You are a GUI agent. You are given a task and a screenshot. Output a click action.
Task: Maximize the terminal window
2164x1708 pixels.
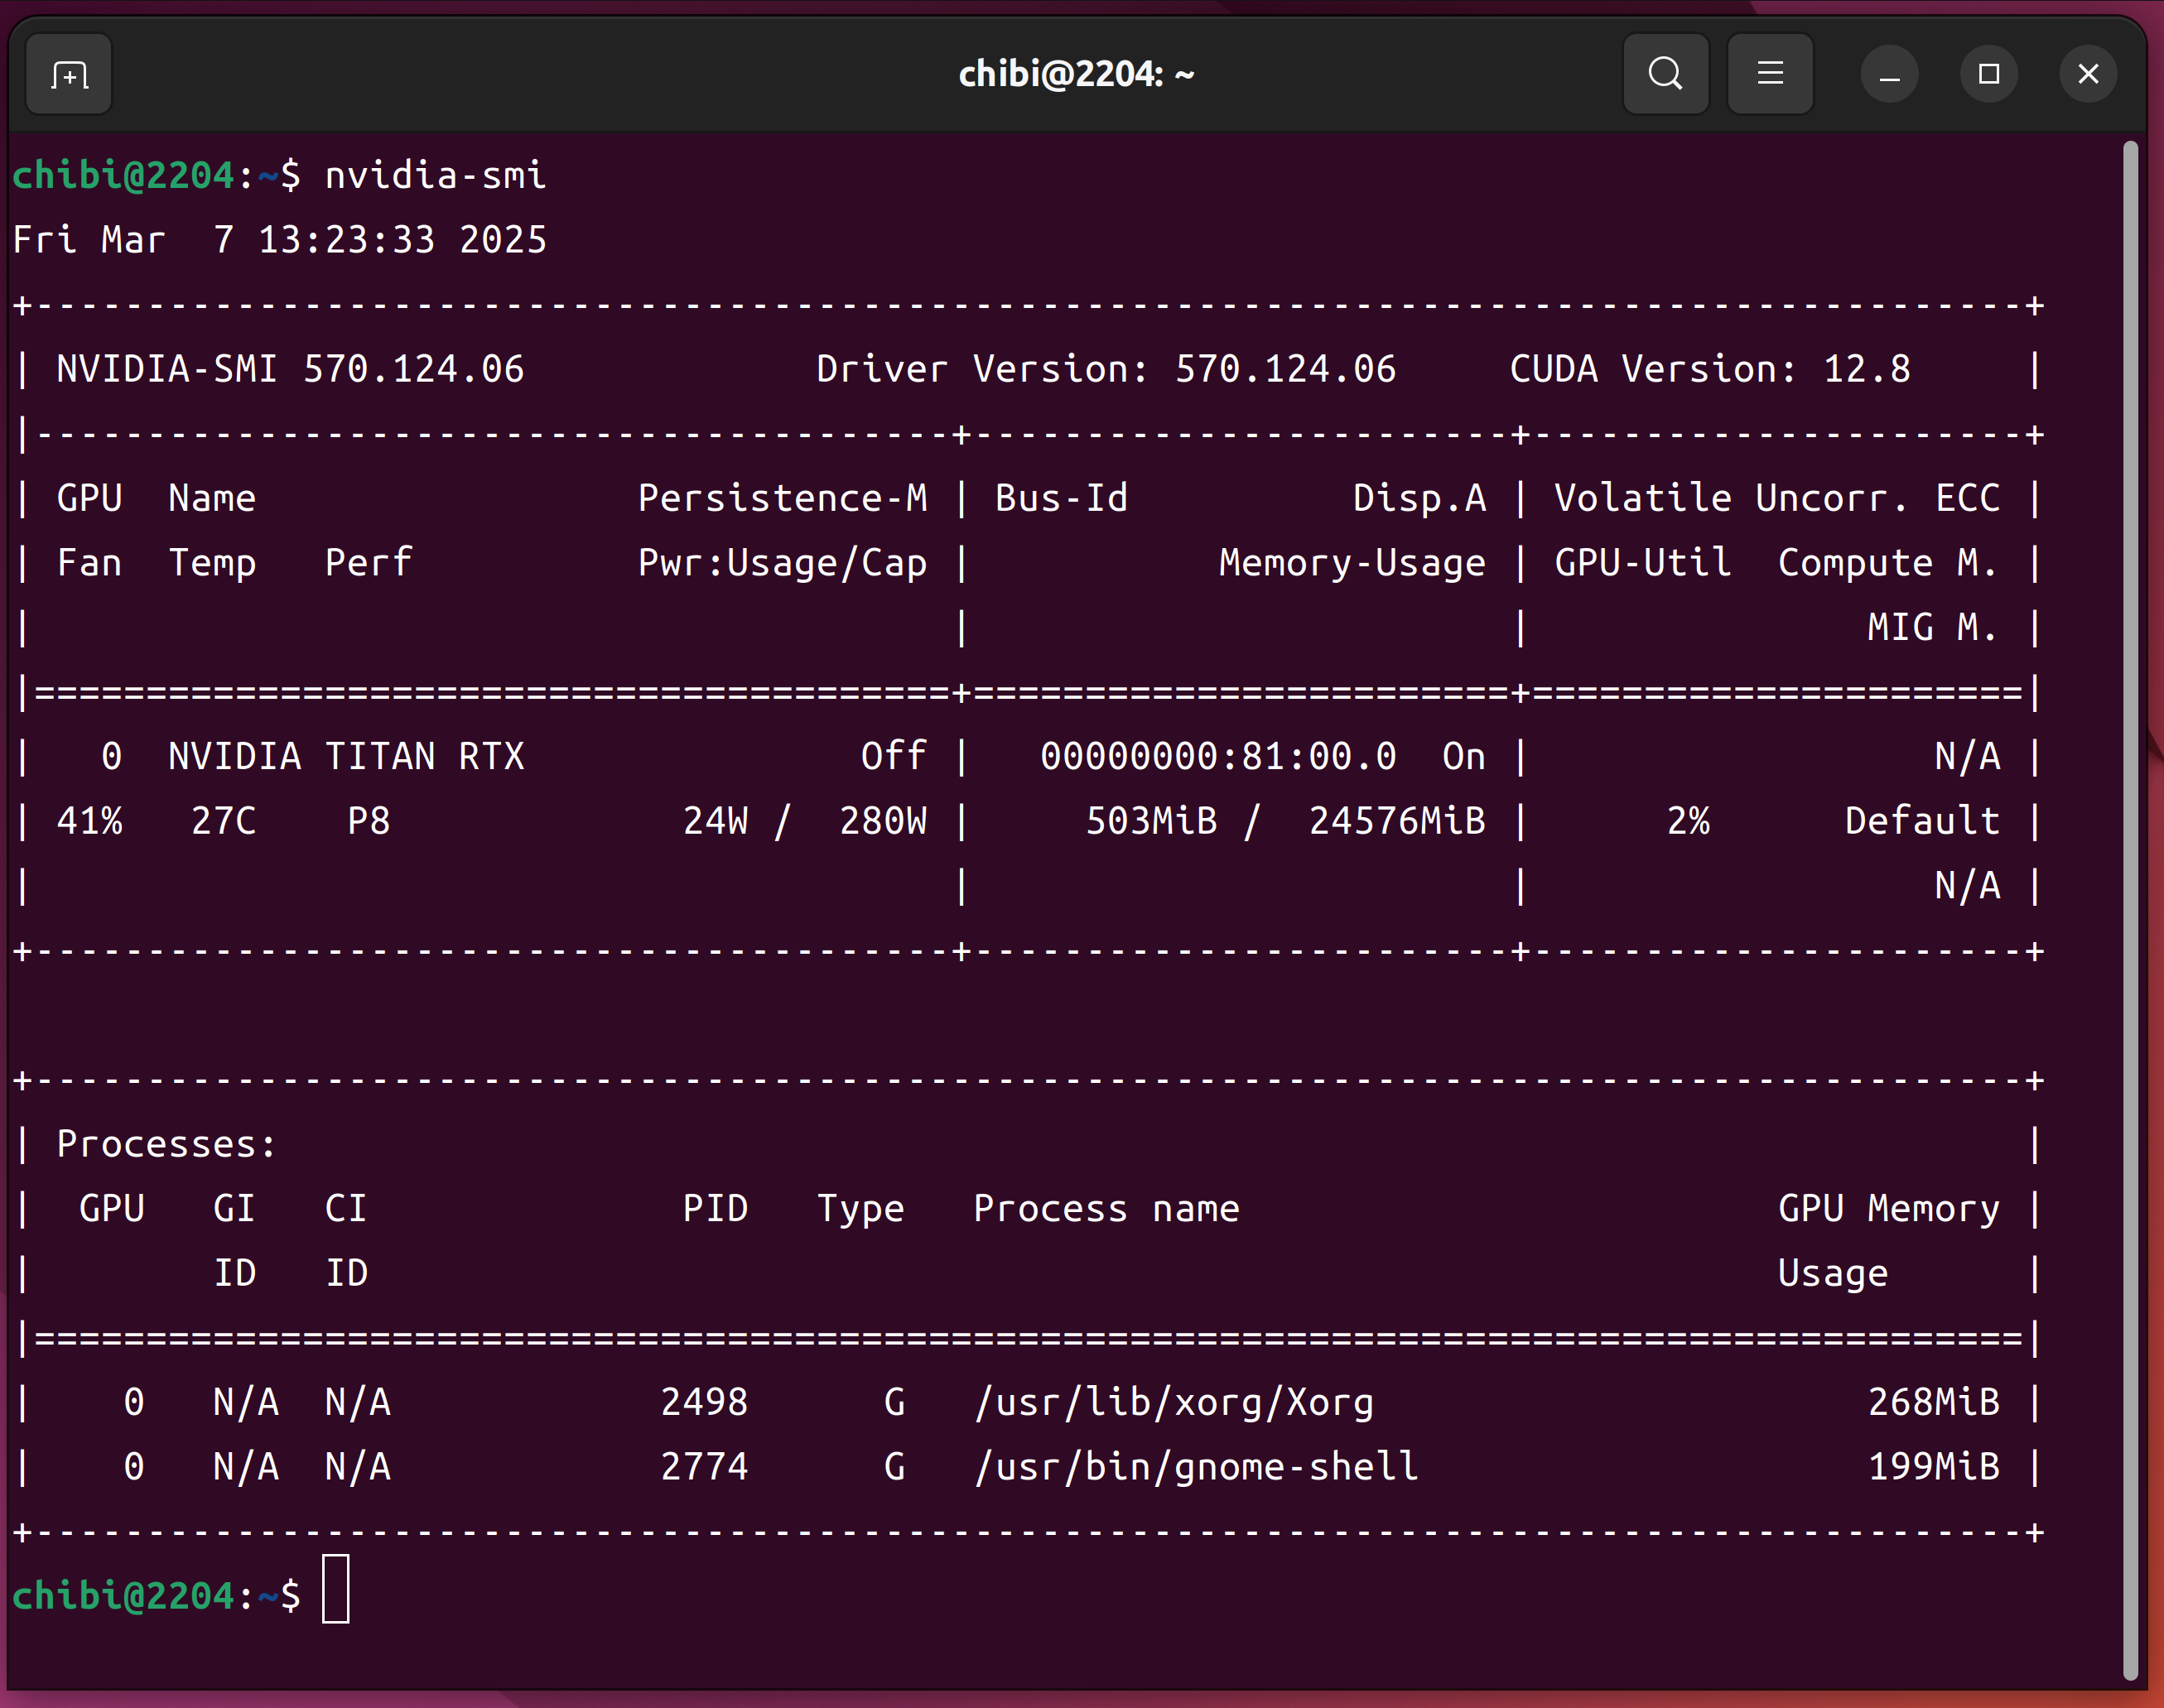pos(1989,75)
